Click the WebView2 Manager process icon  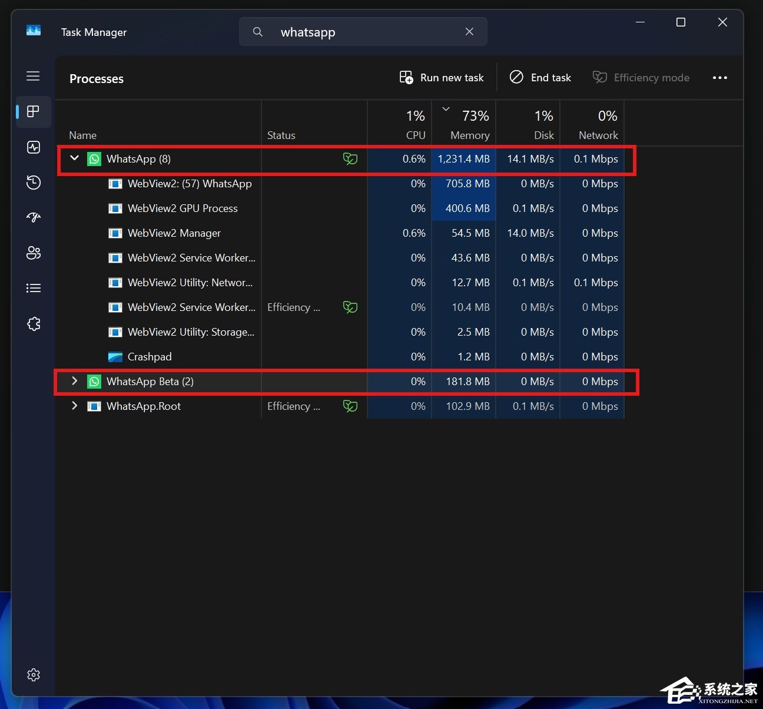(115, 233)
